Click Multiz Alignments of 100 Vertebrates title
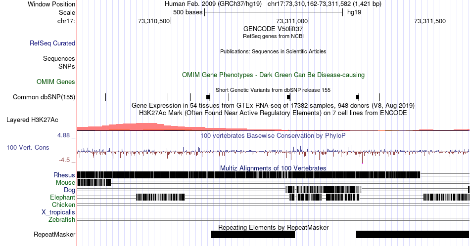 pos(273,168)
